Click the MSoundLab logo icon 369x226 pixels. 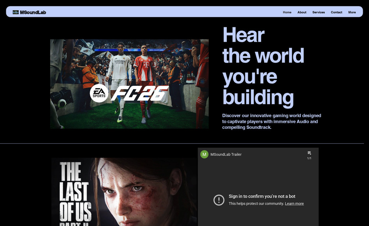(16, 12)
